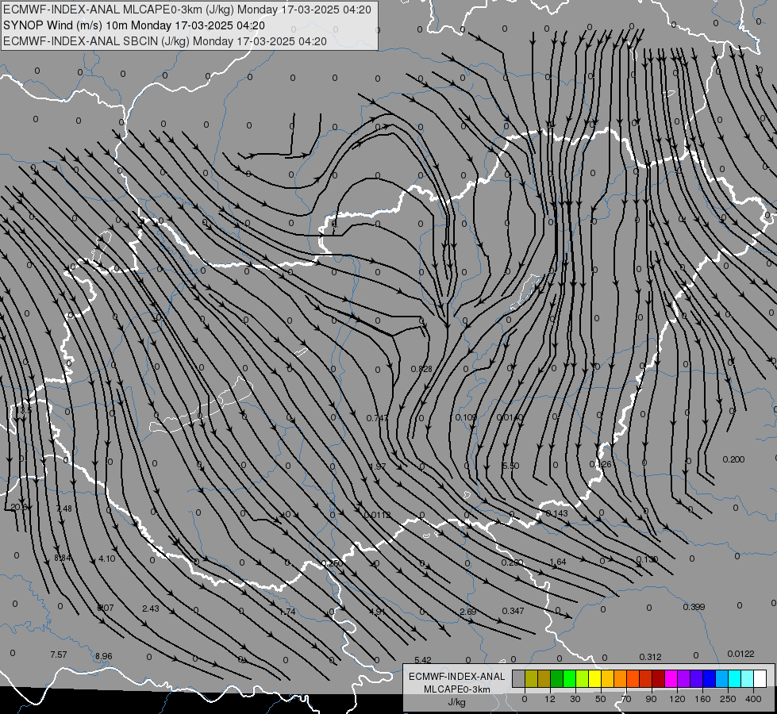Click the map value 2.43
The image size is (777, 714).
coord(151,608)
